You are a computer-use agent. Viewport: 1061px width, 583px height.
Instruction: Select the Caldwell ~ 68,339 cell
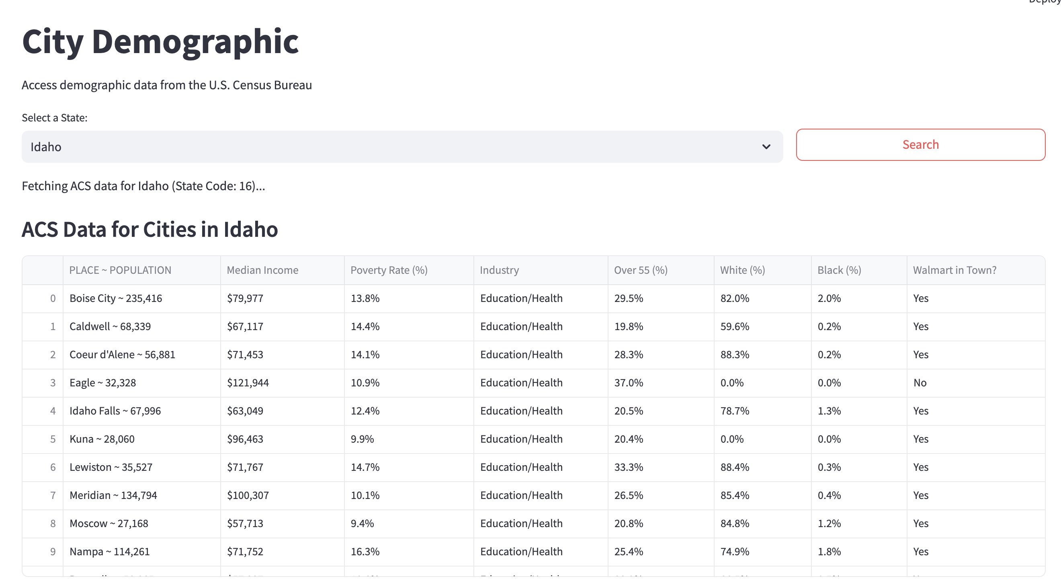[142, 326]
